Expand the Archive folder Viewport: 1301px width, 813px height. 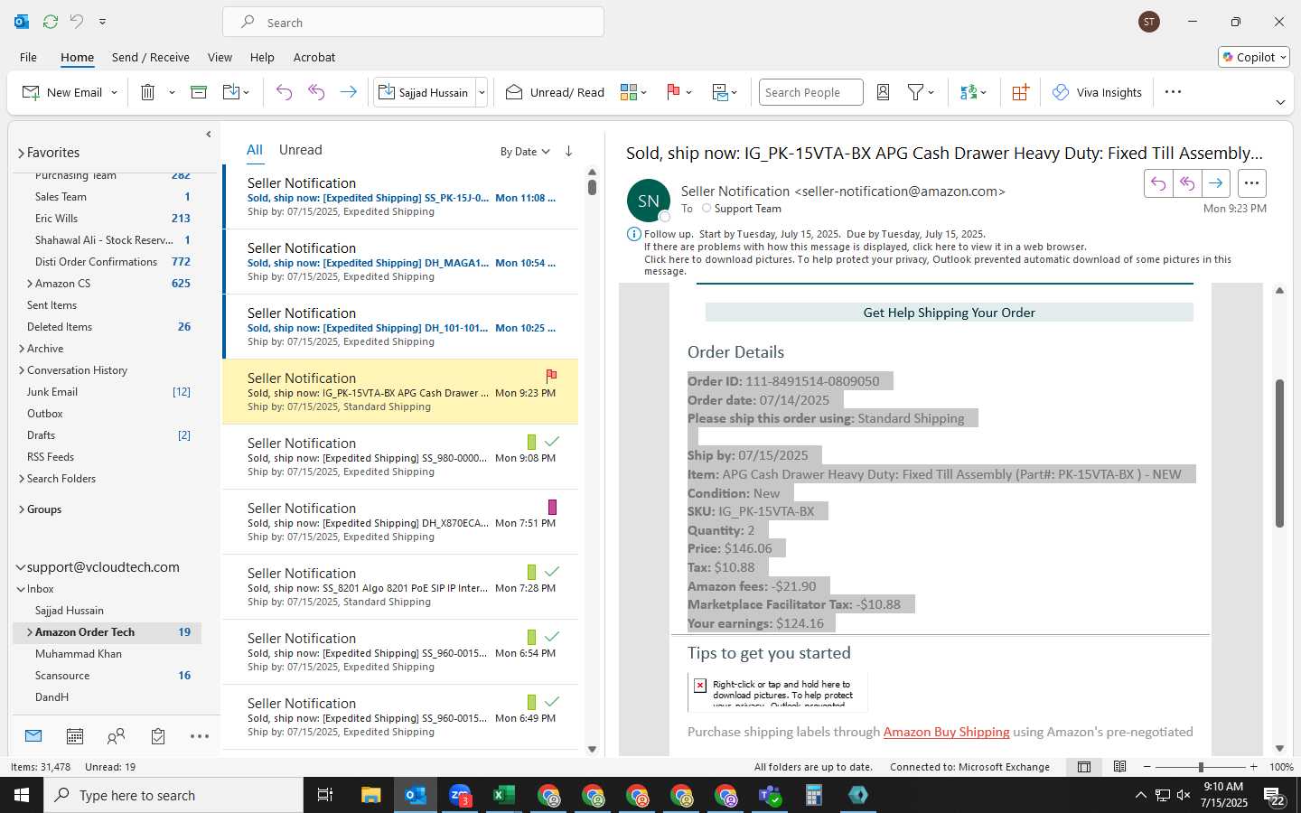point(22,349)
